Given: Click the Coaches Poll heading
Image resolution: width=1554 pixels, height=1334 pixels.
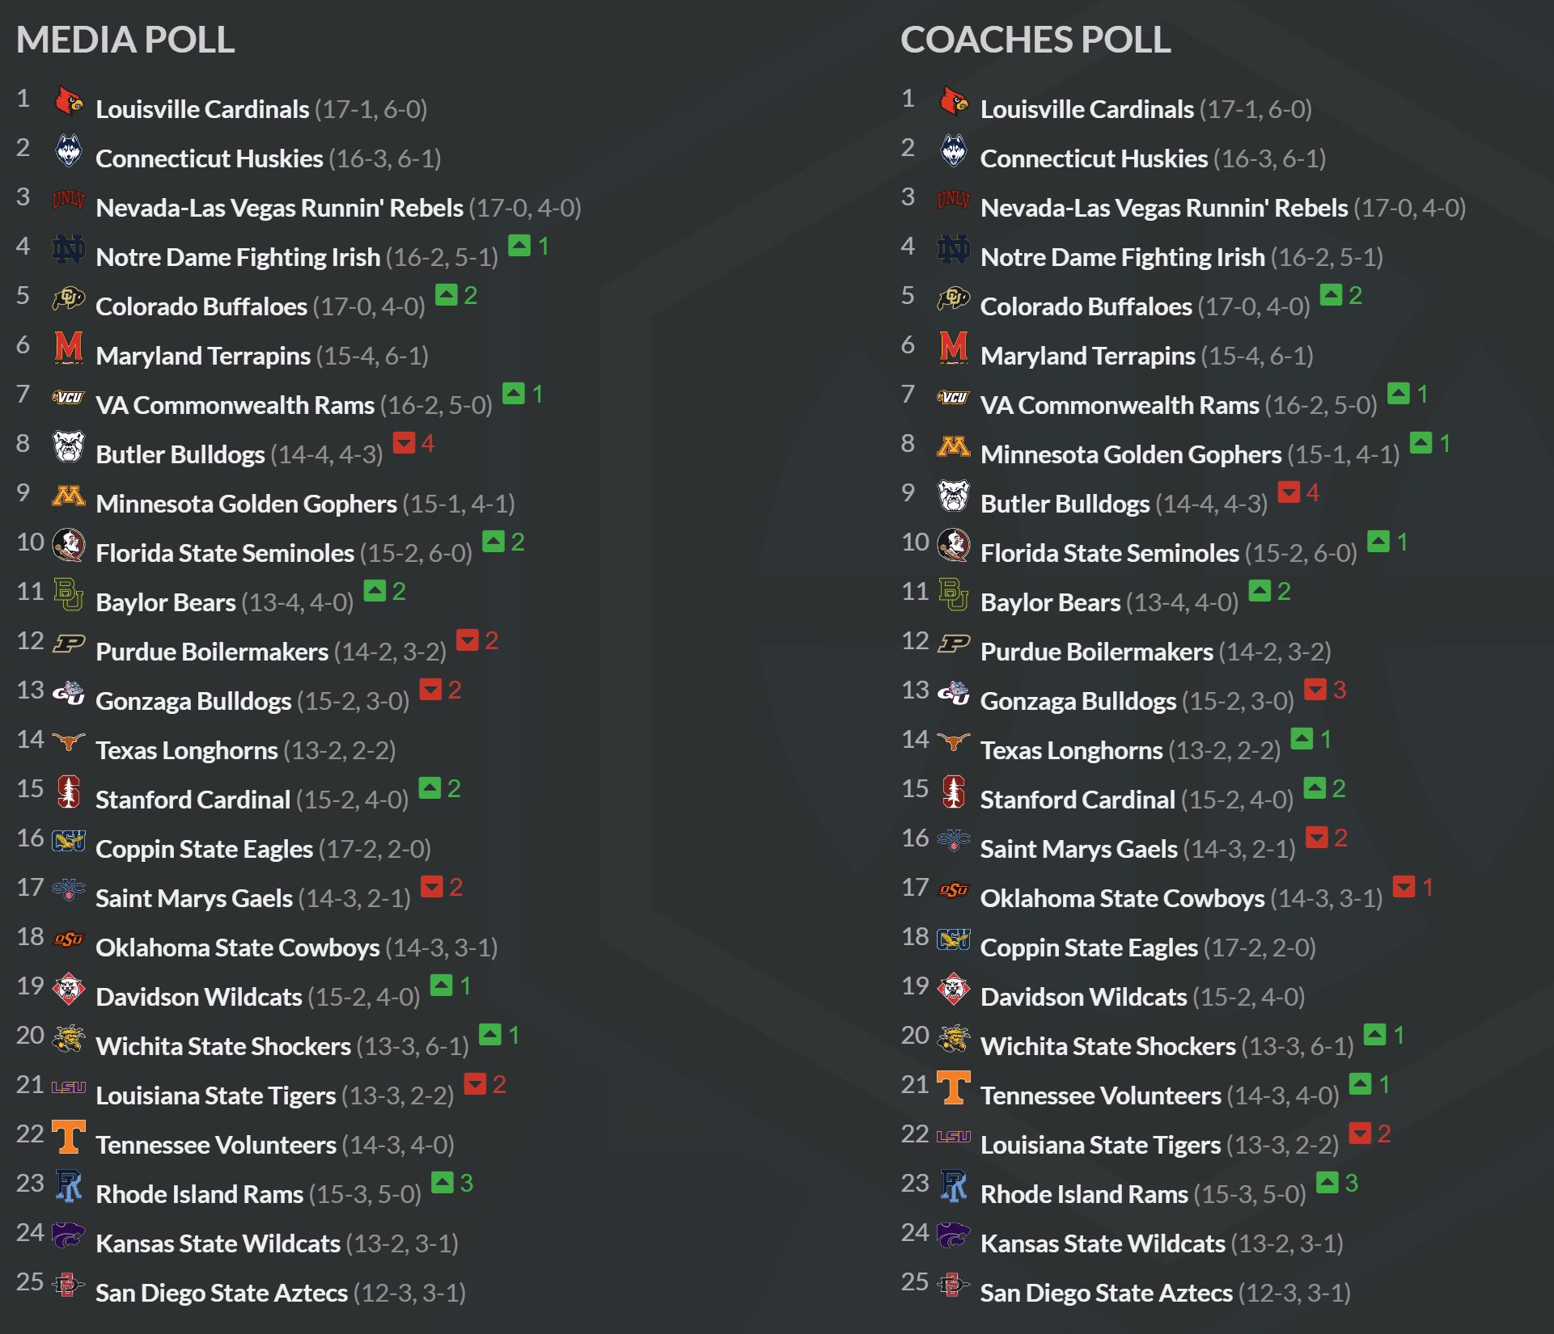Looking at the screenshot, I should point(1035,40).
